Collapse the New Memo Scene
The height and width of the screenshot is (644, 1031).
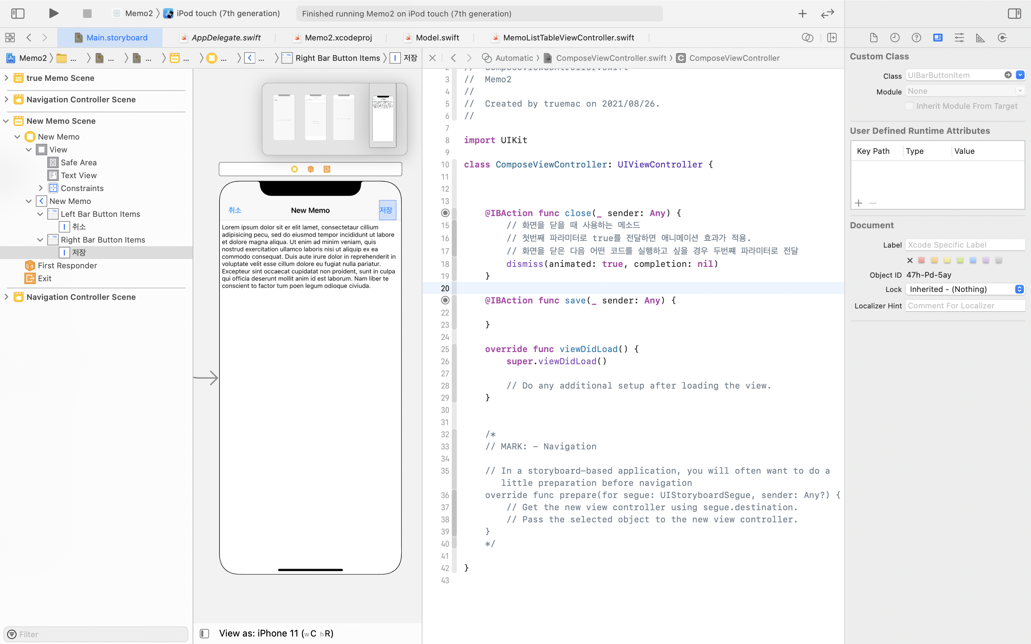click(6, 121)
